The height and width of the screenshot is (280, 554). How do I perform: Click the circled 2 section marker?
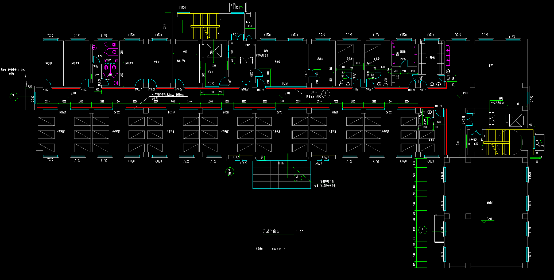(x=297, y=178)
